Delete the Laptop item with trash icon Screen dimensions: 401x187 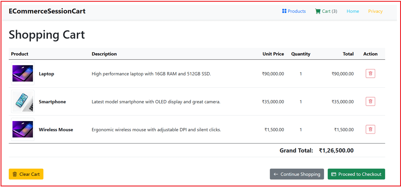click(370, 74)
